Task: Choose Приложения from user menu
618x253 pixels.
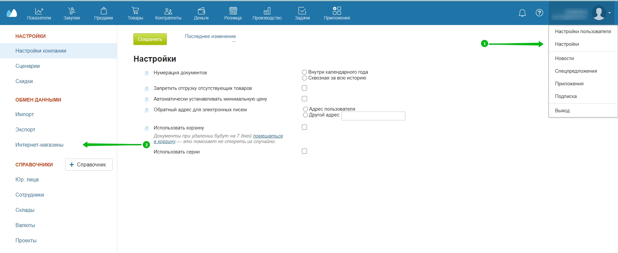Action: [583, 84]
